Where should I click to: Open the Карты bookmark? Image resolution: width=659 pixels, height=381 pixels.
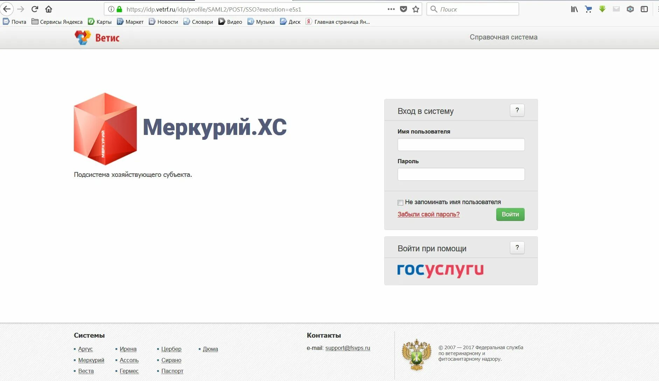tap(100, 22)
